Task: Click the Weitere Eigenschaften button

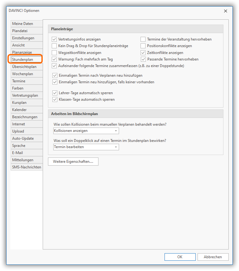Action: click(x=73, y=162)
